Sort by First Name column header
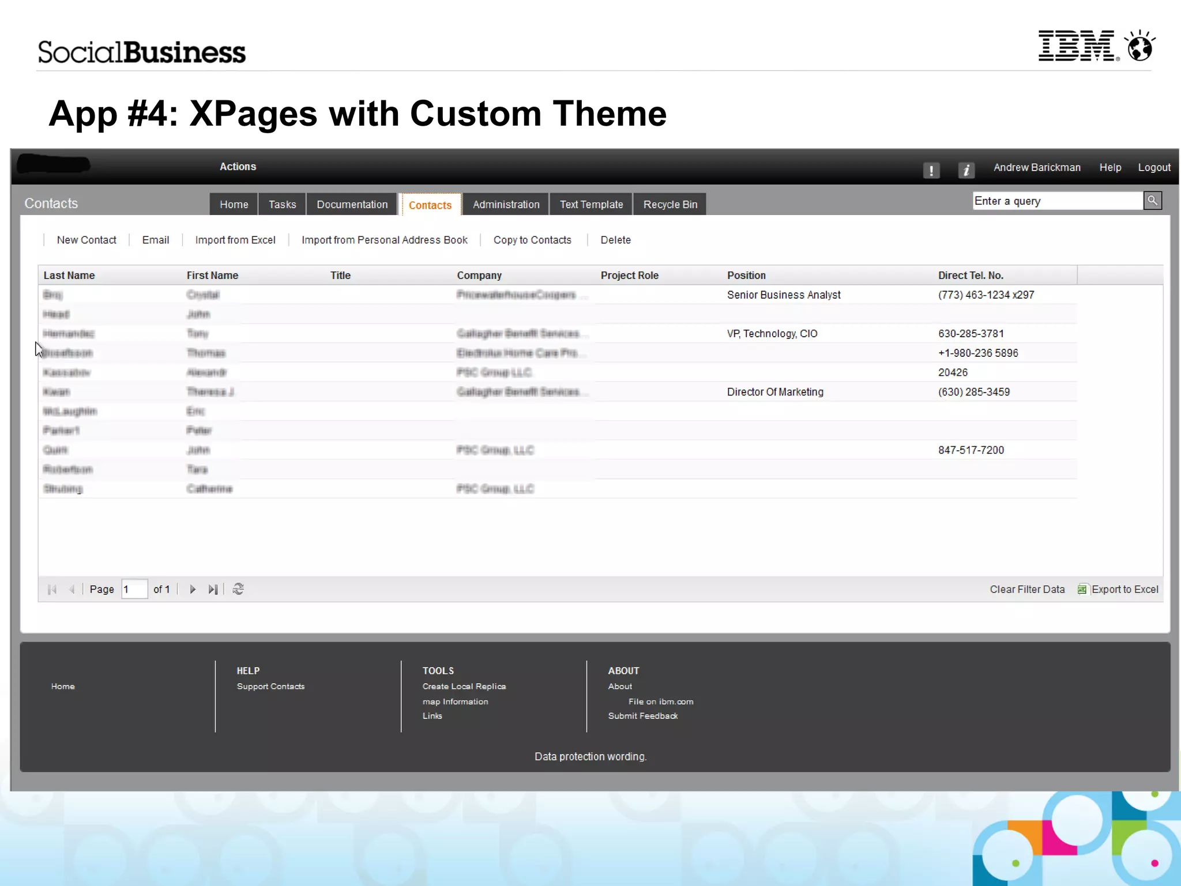Image resolution: width=1181 pixels, height=886 pixels. point(212,275)
